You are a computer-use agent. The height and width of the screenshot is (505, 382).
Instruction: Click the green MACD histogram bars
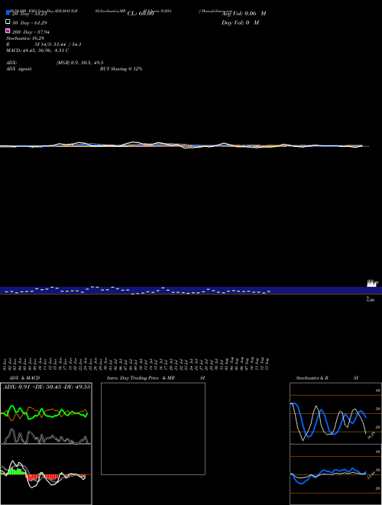(x=15, y=471)
